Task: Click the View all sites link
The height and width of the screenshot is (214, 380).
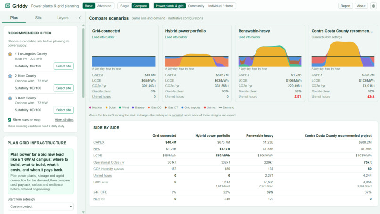Action: coord(64,120)
